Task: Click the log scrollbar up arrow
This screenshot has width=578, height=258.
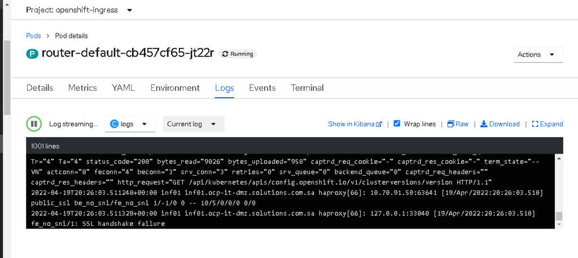Action: tap(559, 158)
